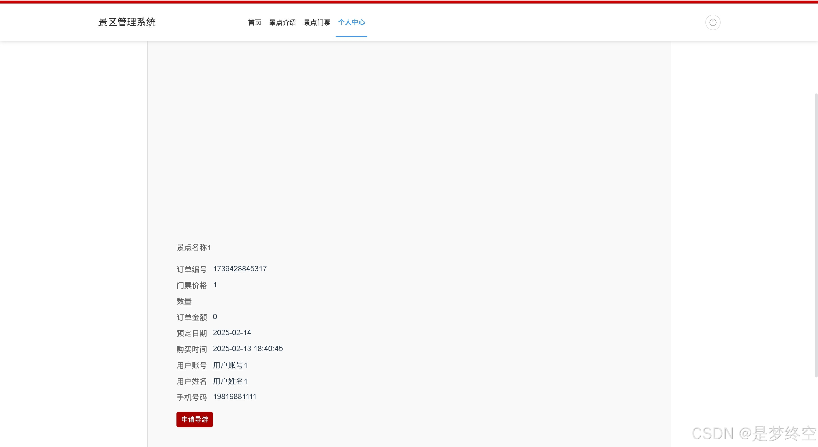The height and width of the screenshot is (447, 818).
Task: Click the 景点名称1 heading
Action: tap(193, 247)
